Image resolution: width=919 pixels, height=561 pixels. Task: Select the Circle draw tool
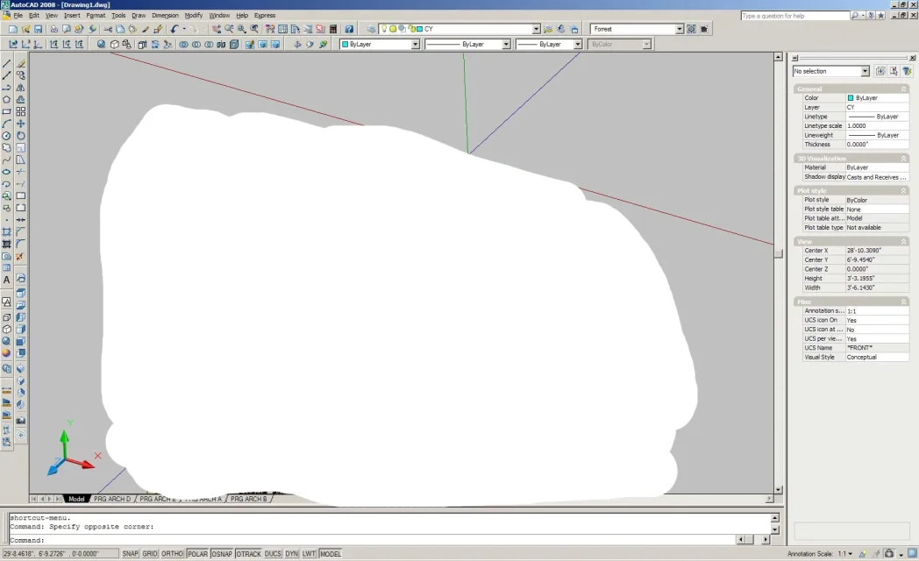click(x=7, y=136)
